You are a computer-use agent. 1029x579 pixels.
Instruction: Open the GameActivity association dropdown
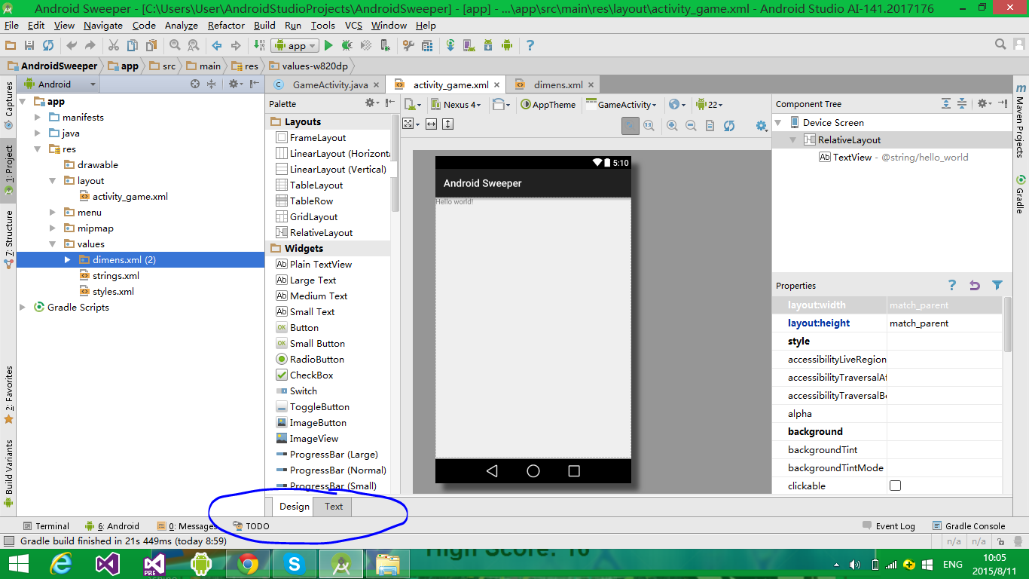point(621,105)
